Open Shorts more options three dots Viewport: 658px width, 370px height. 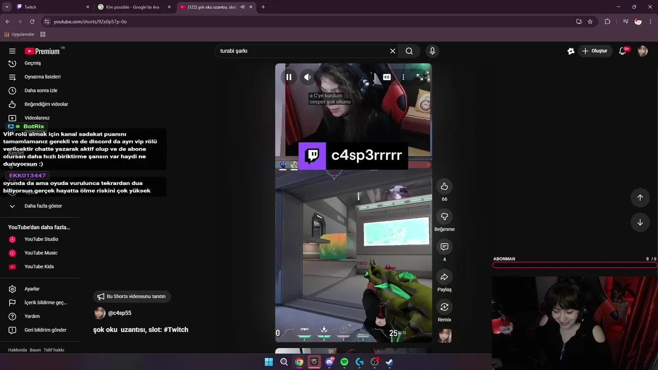(x=403, y=77)
